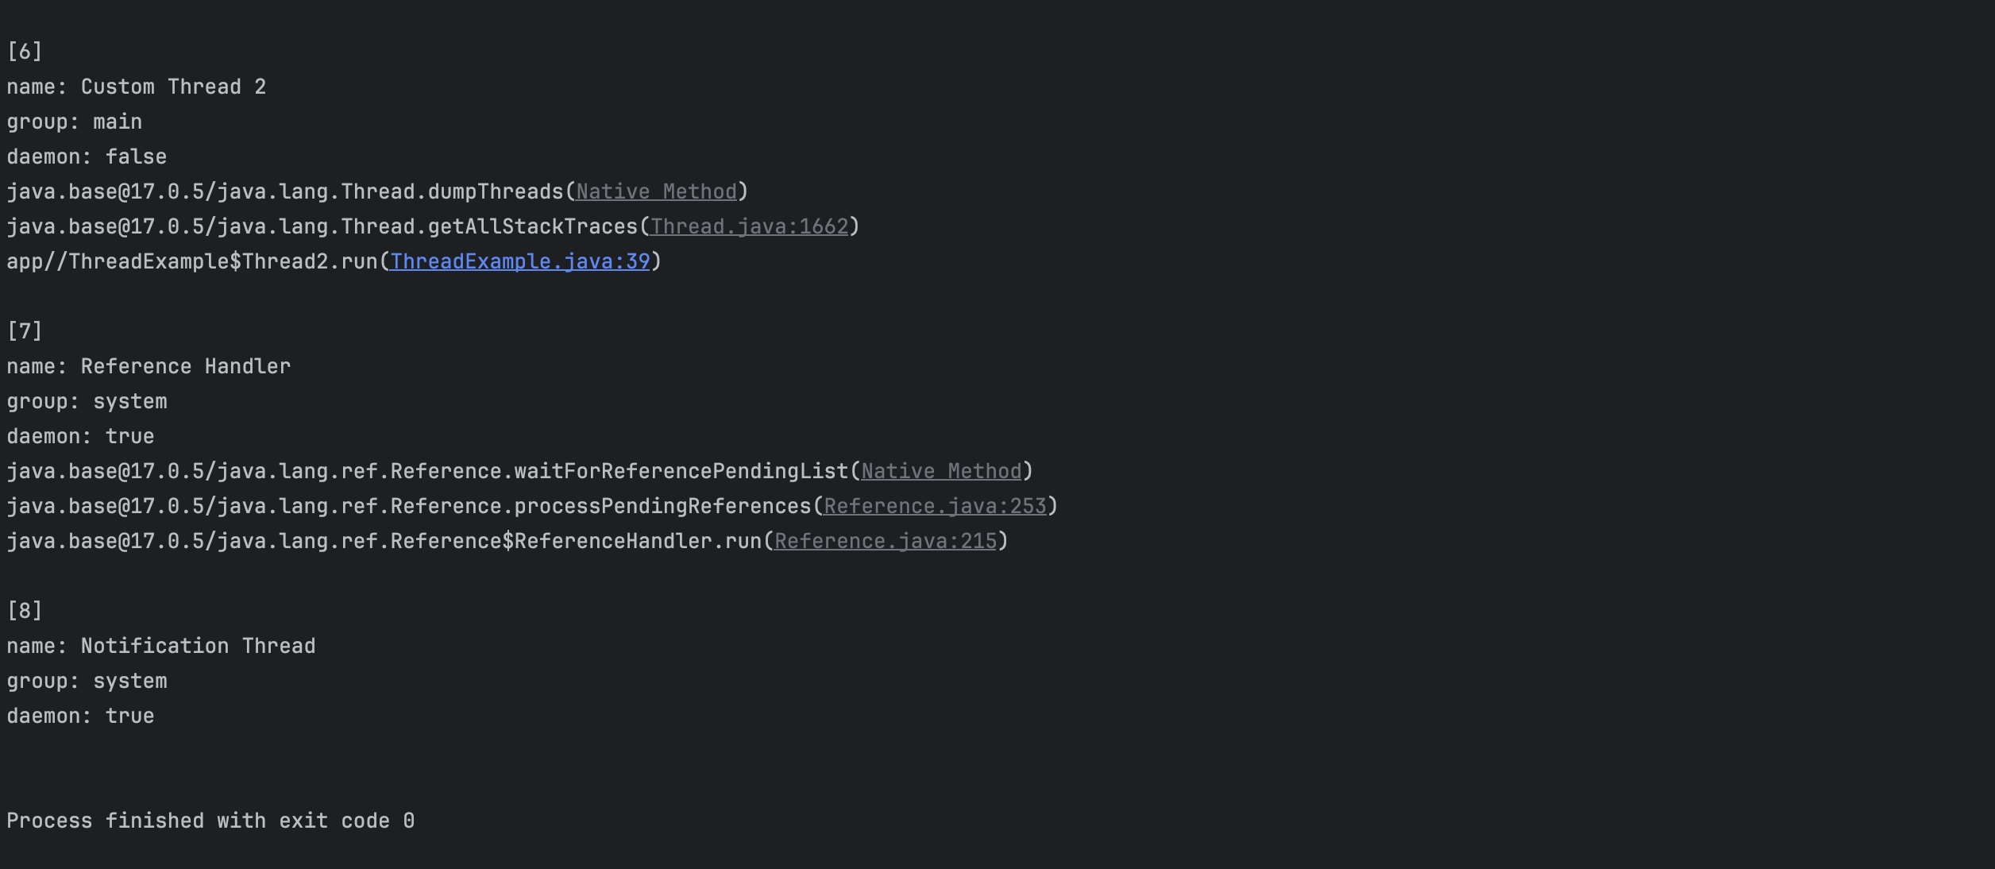The height and width of the screenshot is (869, 1995).
Task: Click the 'daemon: false' line
Action: point(87,156)
